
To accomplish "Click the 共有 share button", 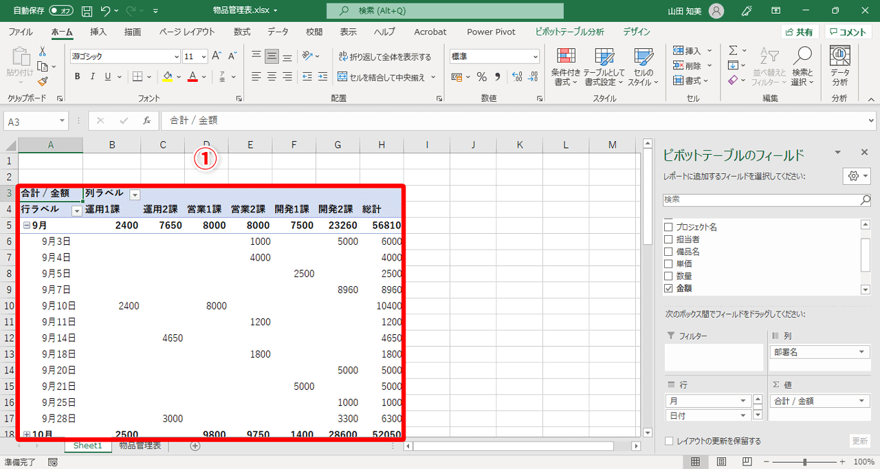I will tap(800, 32).
